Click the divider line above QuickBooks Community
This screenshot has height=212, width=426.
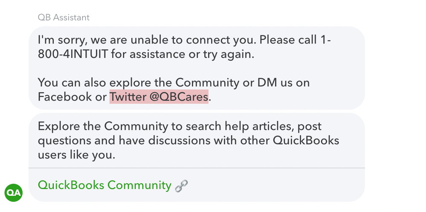pos(197,168)
